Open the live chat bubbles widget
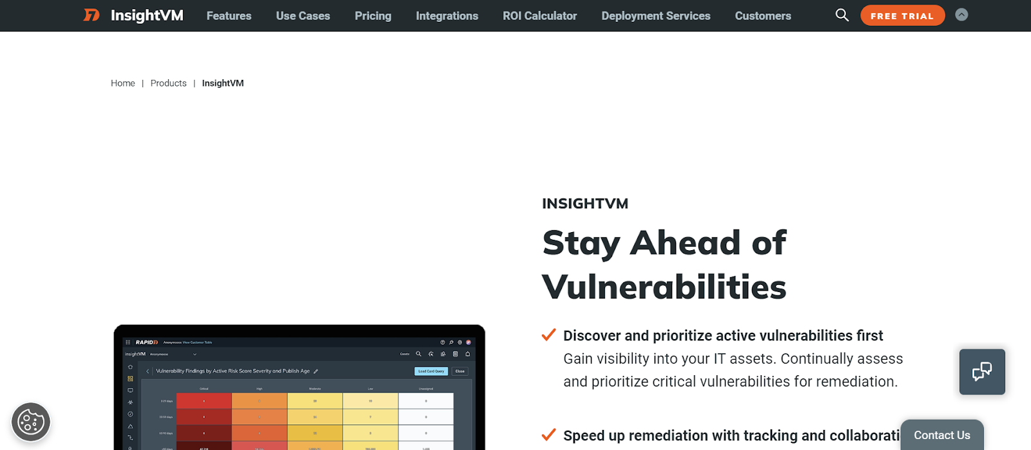Image resolution: width=1031 pixels, height=450 pixels. coord(982,372)
